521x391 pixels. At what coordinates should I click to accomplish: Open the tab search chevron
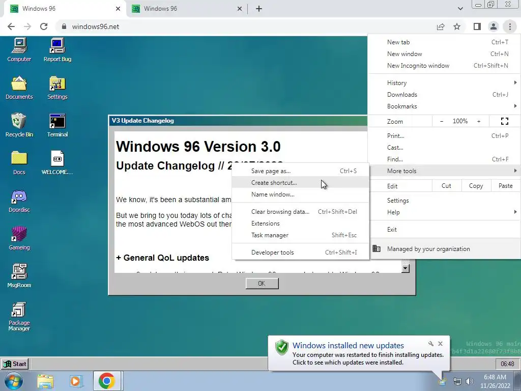click(x=460, y=9)
